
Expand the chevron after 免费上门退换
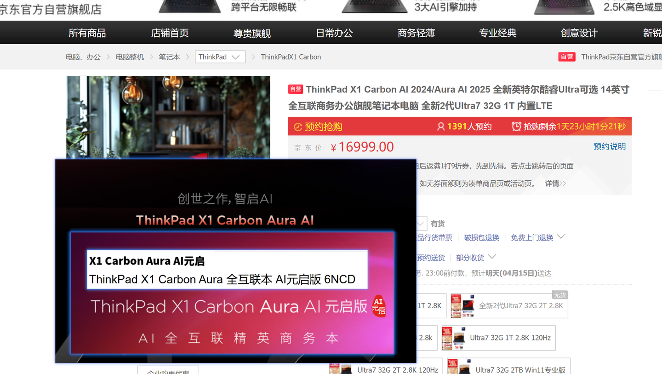pyautogui.click(x=561, y=237)
